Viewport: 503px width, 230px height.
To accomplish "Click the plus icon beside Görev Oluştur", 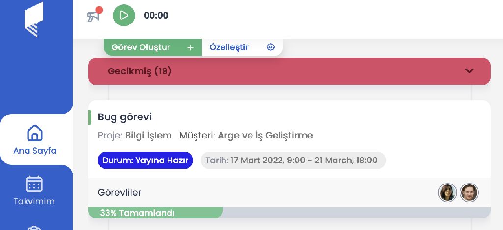I will 191,47.
